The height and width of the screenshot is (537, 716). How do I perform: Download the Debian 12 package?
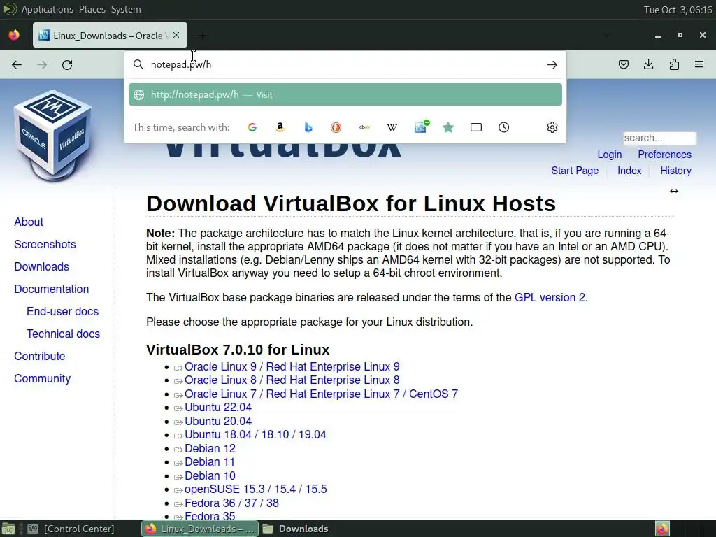pyautogui.click(x=210, y=449)
